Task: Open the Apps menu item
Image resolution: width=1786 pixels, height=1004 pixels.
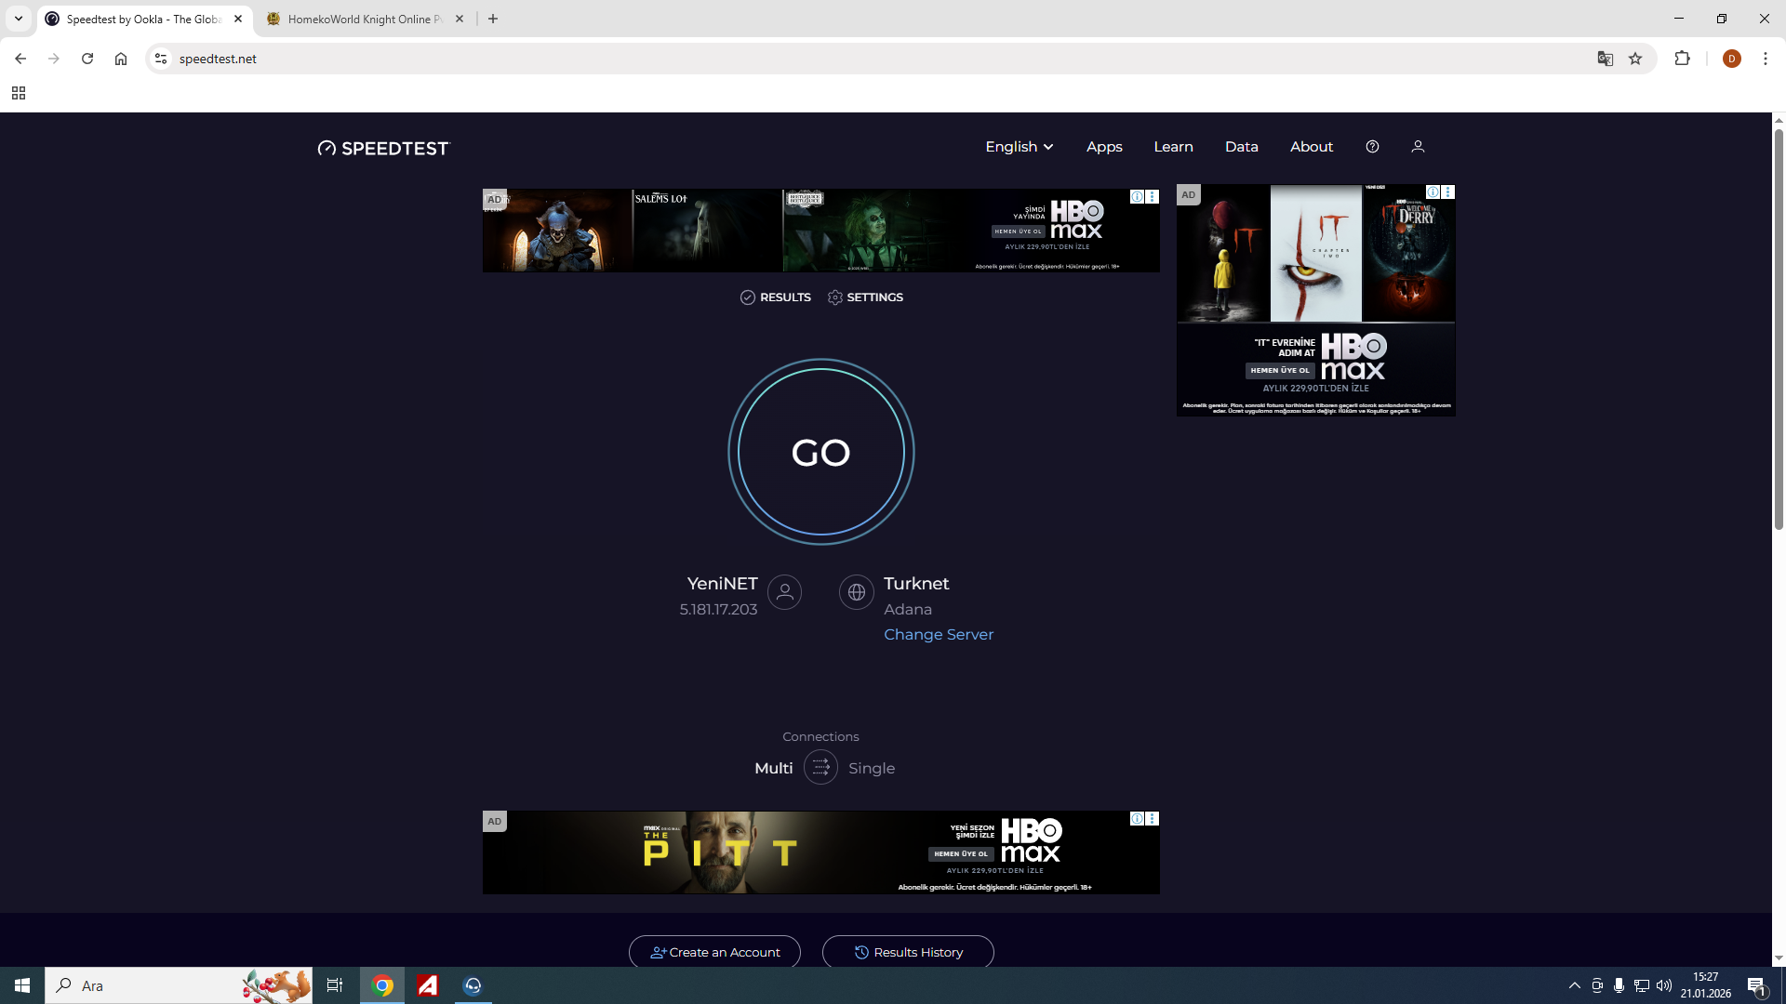Action: click(x=1104, y=147)
